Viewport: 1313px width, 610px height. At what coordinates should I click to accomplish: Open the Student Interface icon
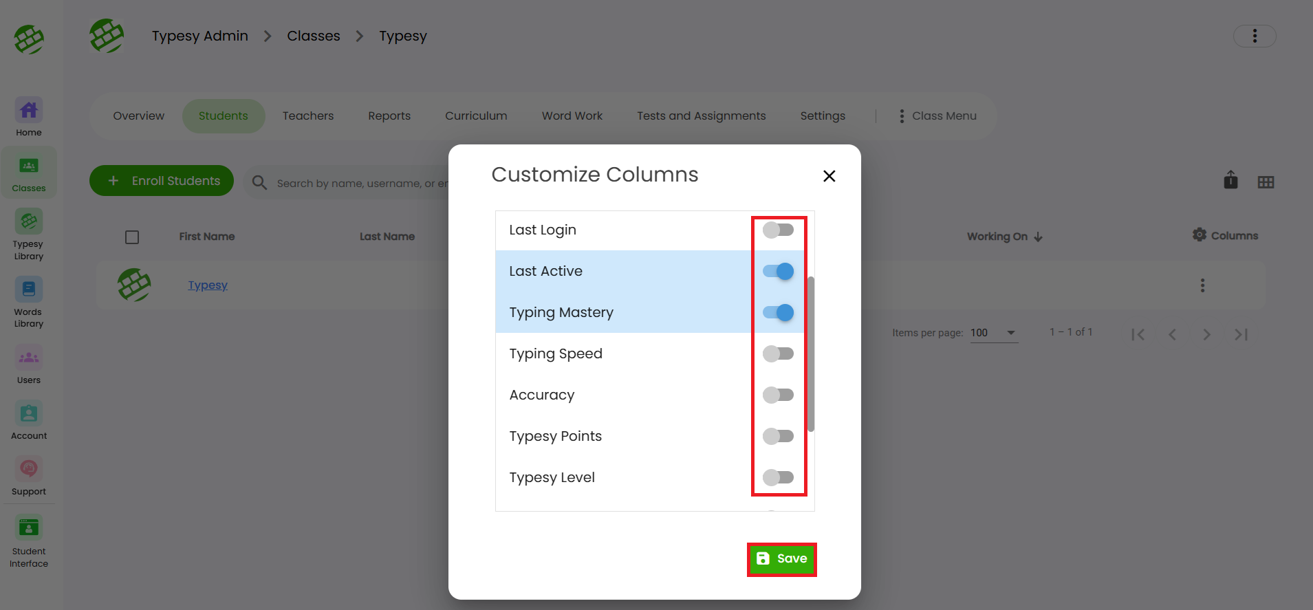coord(28,528)
